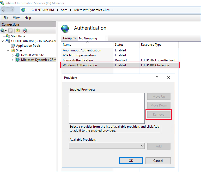The height and width of the screenshot is (172, 201).
Task: Click the globe icon in address bar
Action: coord(23,10)
